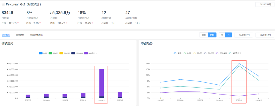Click the red up arrow beside 5.4%

pos(40,23)
